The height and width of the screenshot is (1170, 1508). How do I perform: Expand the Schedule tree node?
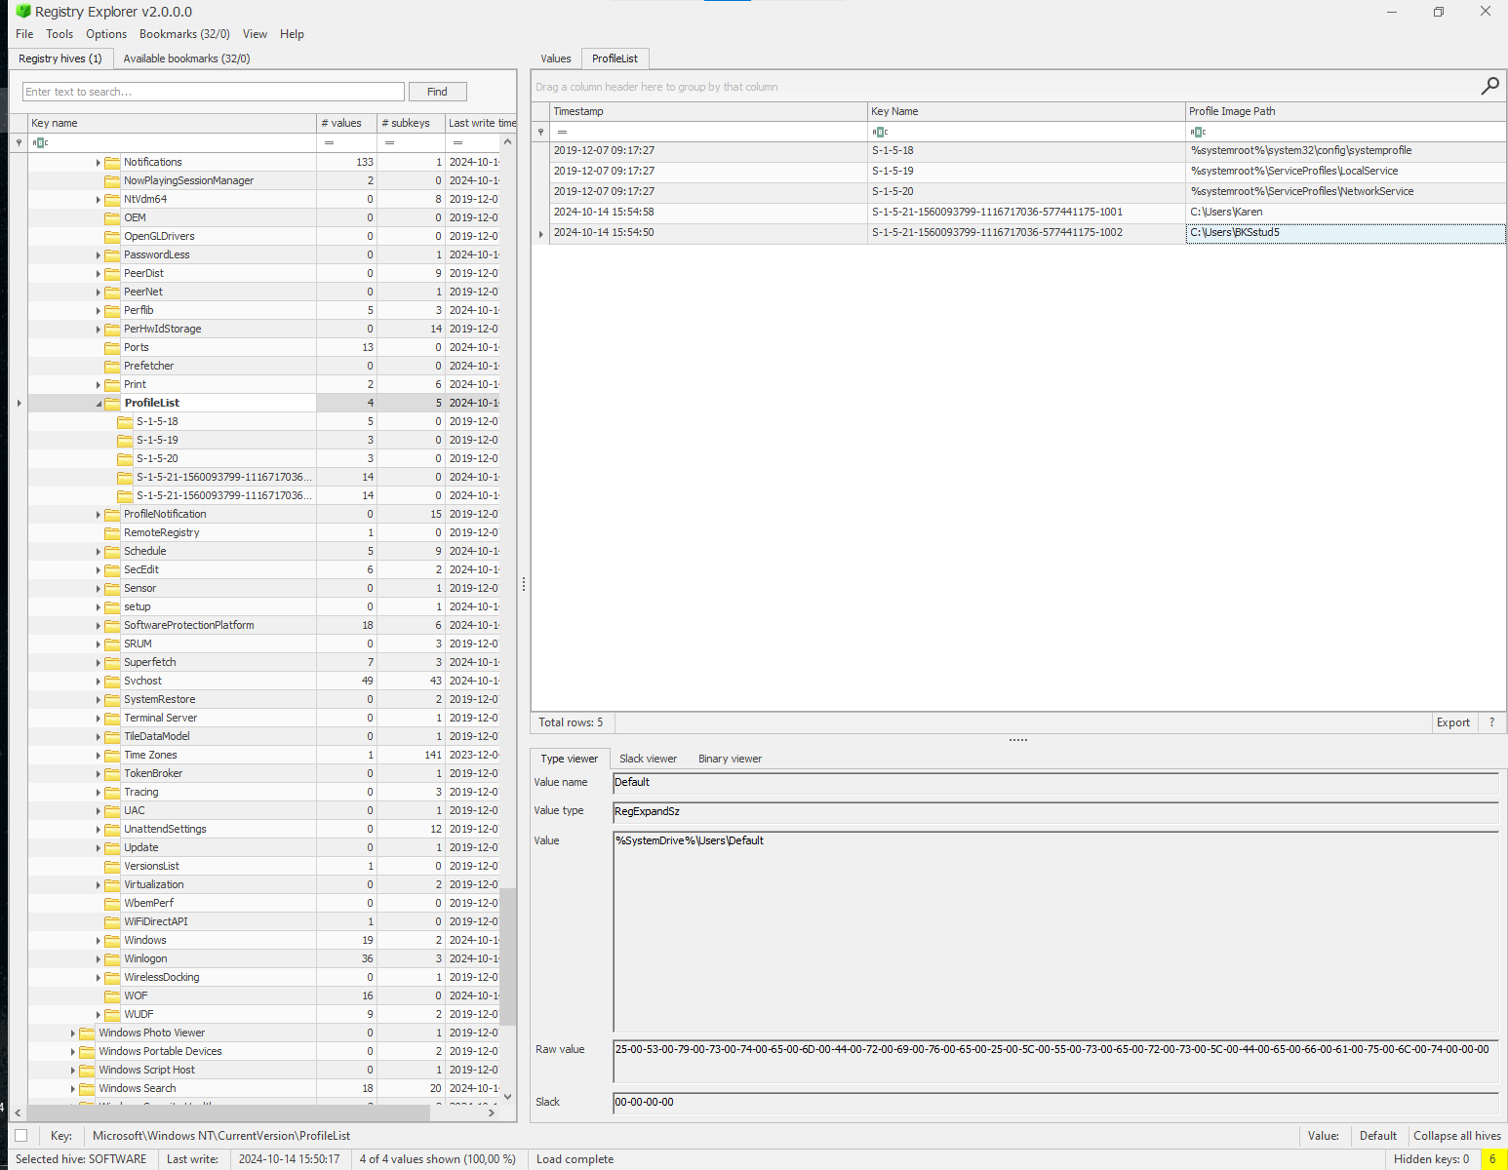tap(99, 552)
